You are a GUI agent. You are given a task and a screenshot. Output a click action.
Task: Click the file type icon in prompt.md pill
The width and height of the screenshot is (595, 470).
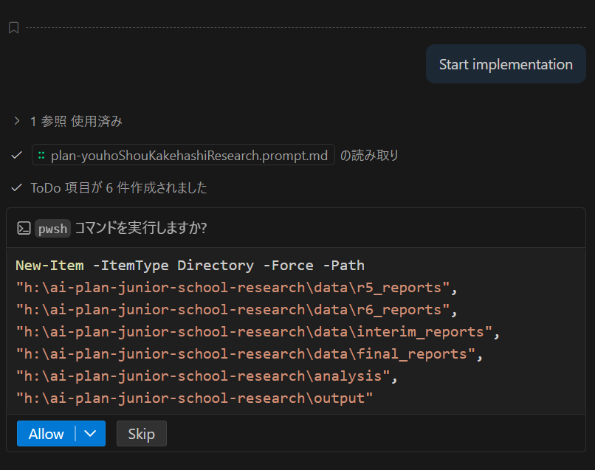point(42,156)
